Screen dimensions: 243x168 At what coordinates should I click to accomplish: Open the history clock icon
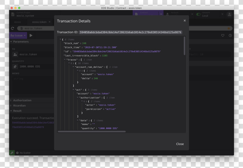tap(230, 36)
